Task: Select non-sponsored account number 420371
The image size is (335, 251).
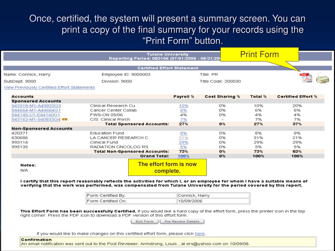Action: [x=20, y=133]
